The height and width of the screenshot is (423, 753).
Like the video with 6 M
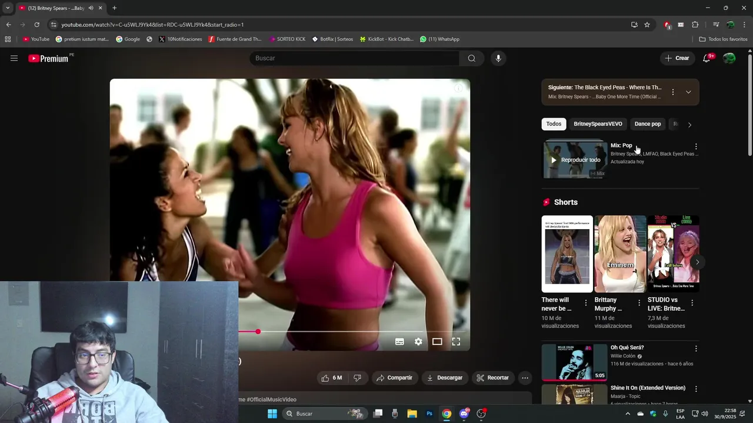coord(331,378)
